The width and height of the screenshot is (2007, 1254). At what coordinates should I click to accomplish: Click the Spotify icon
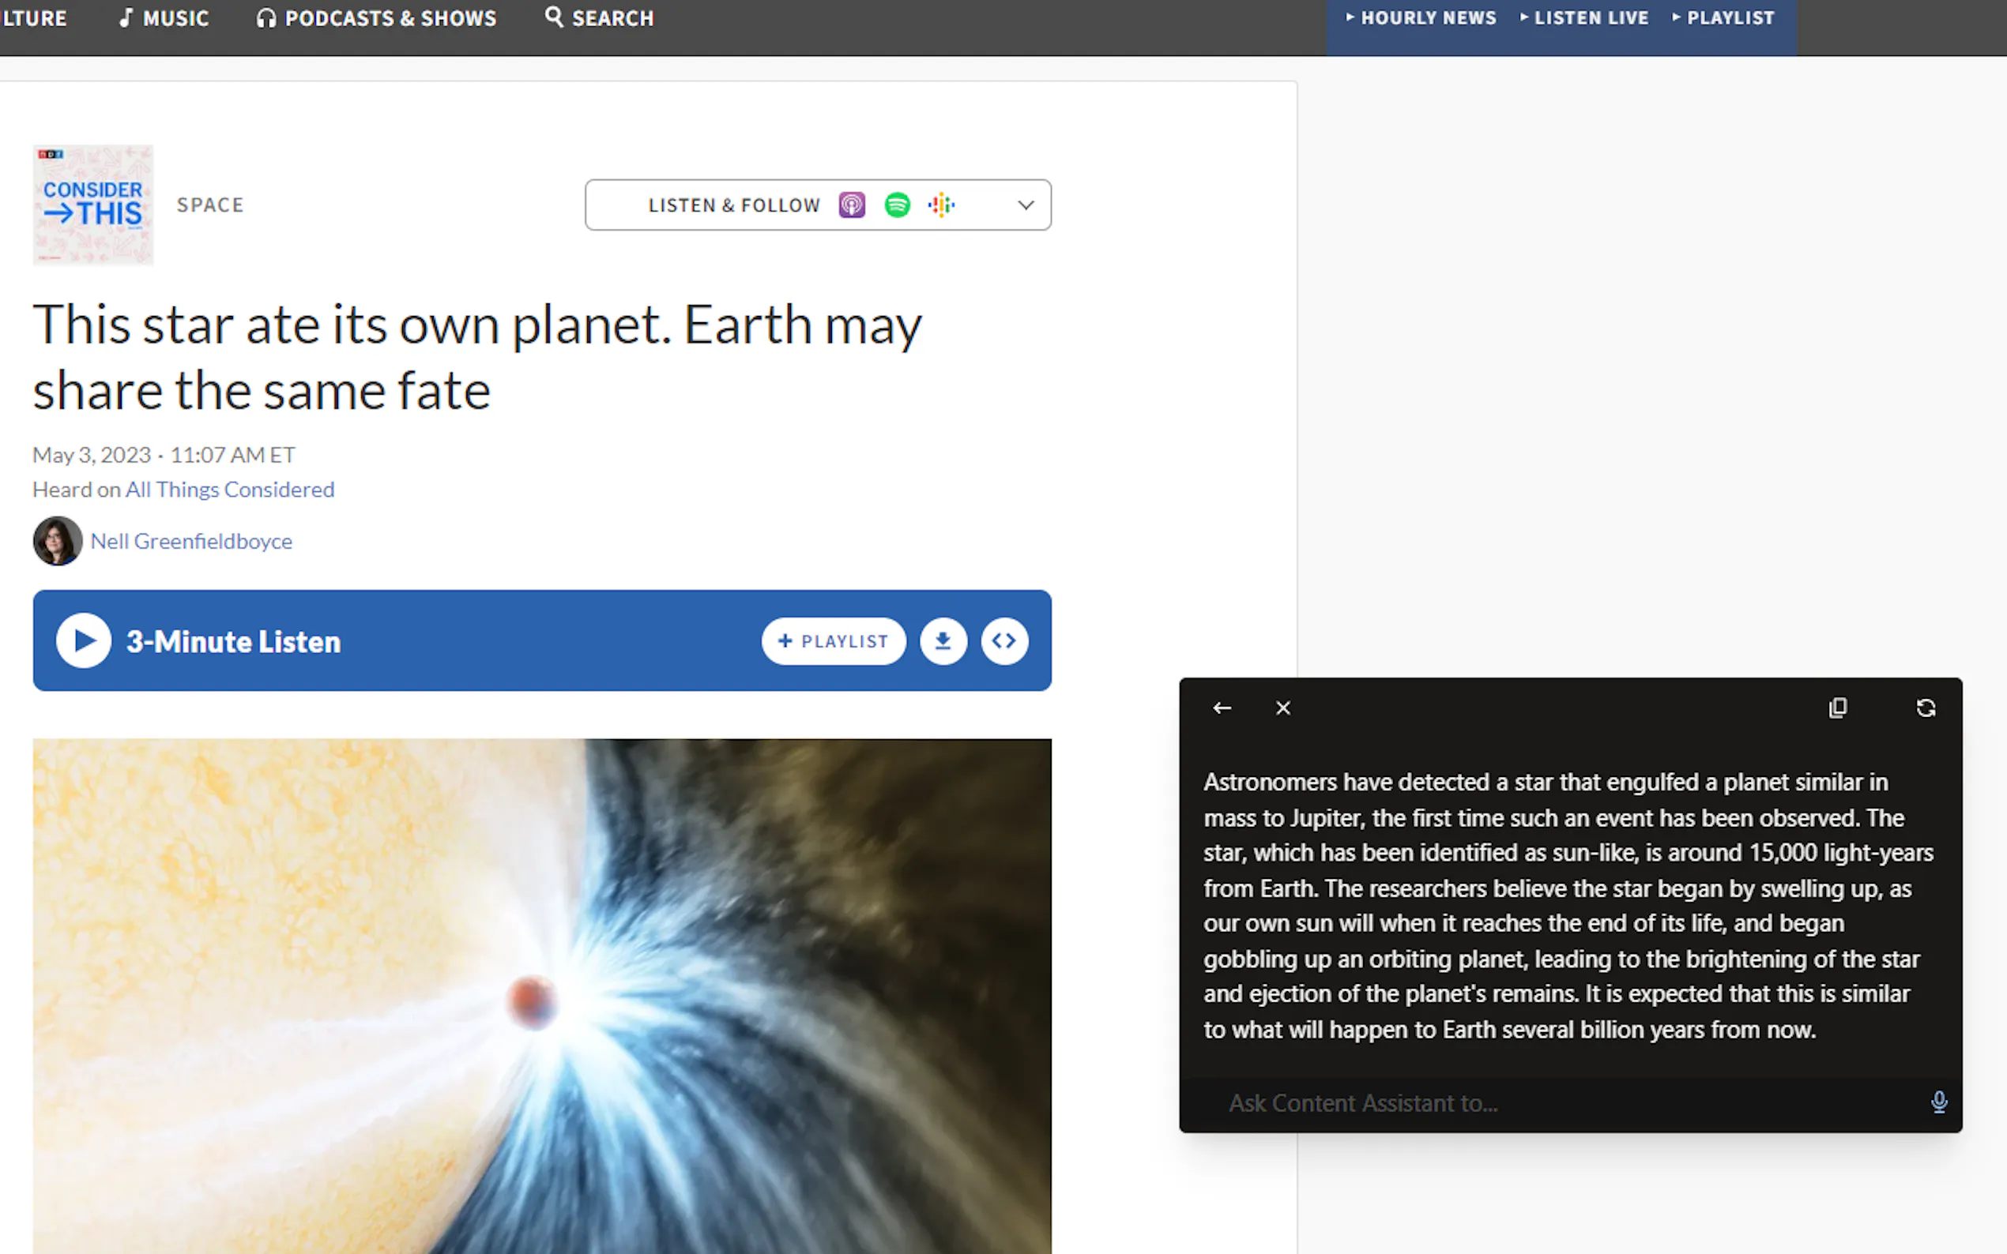(897, 205)
